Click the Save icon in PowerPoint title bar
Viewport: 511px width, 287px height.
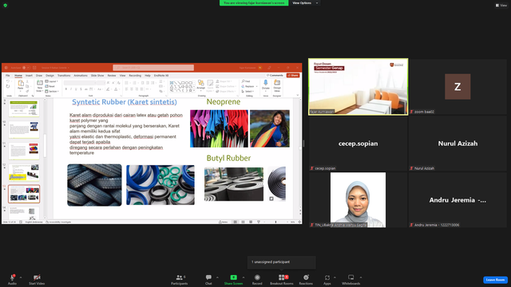coord(34,68)
